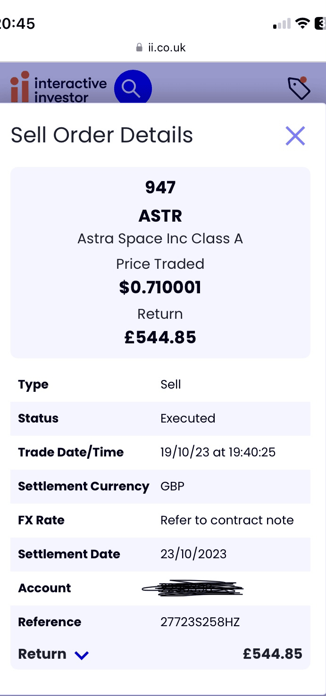Click the $0.710001 traded price
Viewport: 326px width, 696px height.
pyautogui.click(x=160, y=287)
